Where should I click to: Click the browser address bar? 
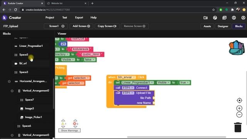117,10
